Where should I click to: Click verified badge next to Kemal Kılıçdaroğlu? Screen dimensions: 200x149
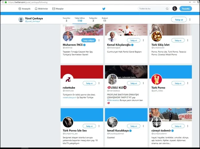[x=132, y=45]
